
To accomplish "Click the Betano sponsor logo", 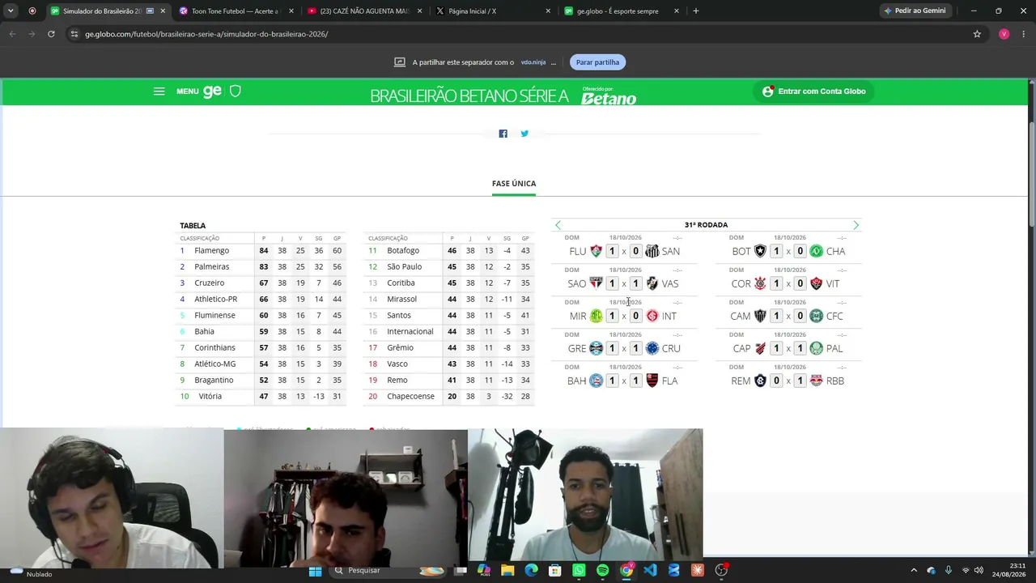I will click(x=609, y=96).
